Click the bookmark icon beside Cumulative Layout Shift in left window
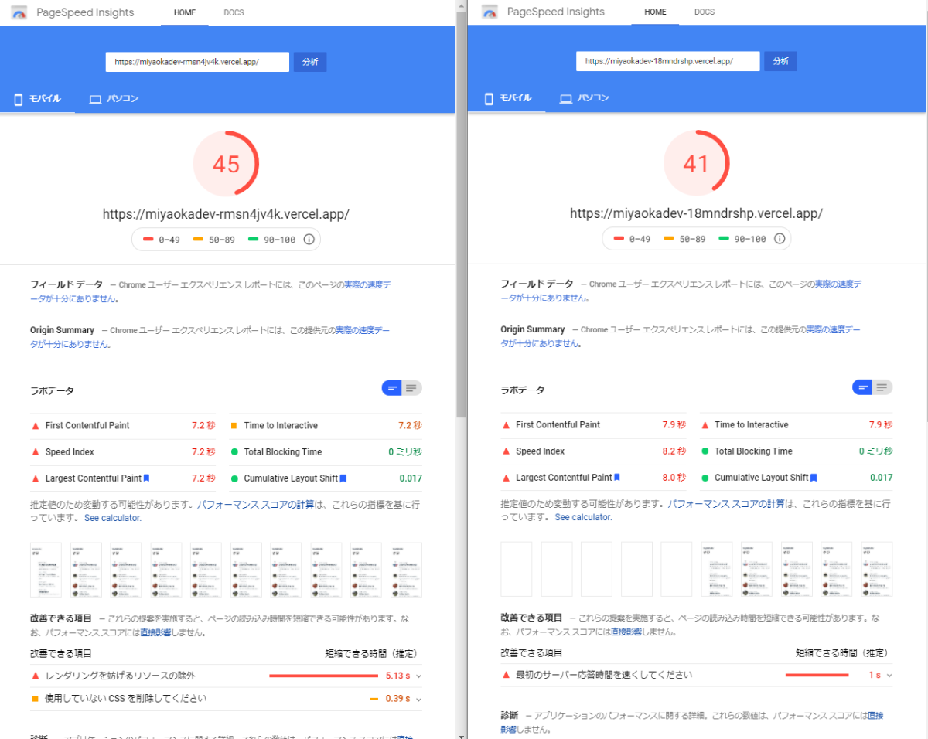 click(343, 478)
